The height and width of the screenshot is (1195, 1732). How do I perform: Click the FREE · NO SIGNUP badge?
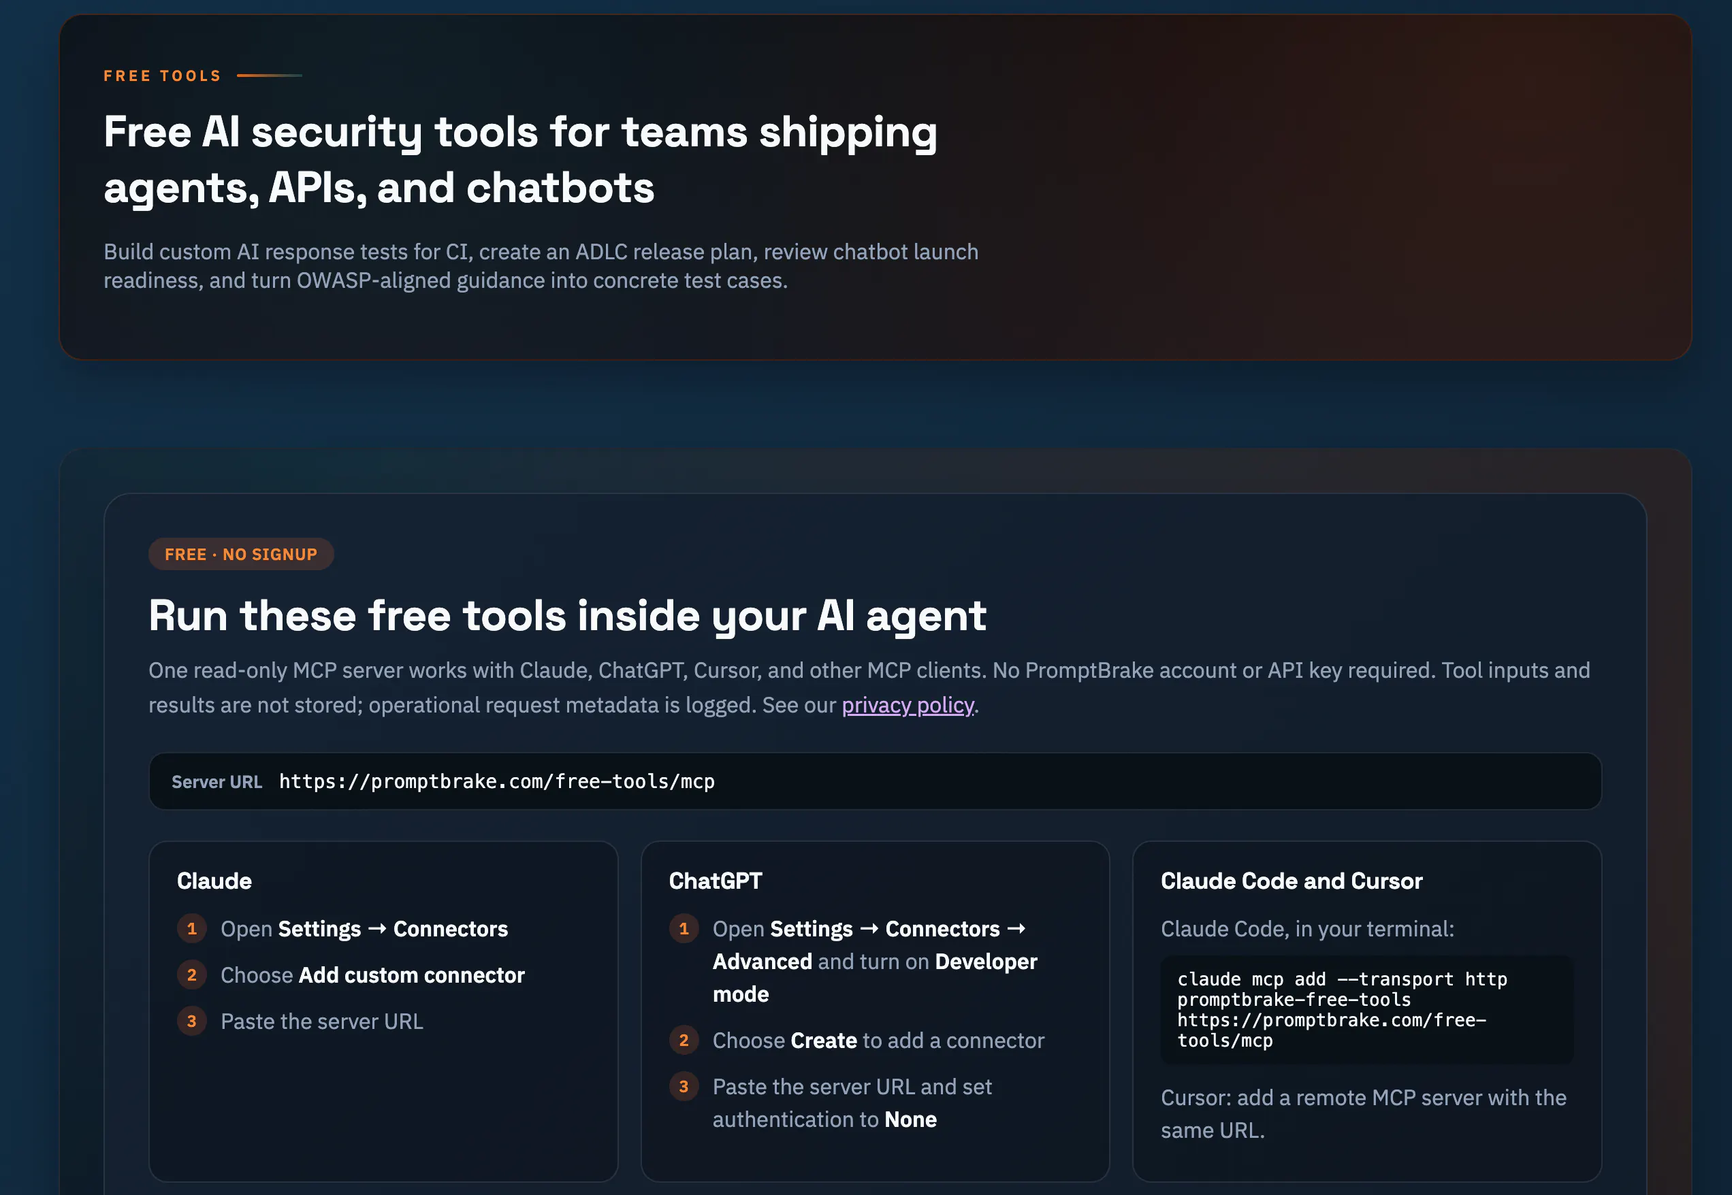point(241,554)
